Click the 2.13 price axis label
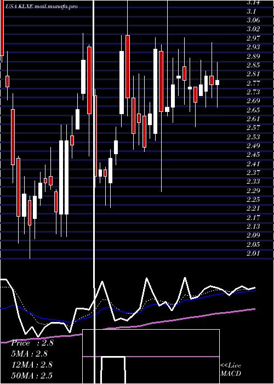274x384 pixels. pyautogui.click(x=253, y=227)
